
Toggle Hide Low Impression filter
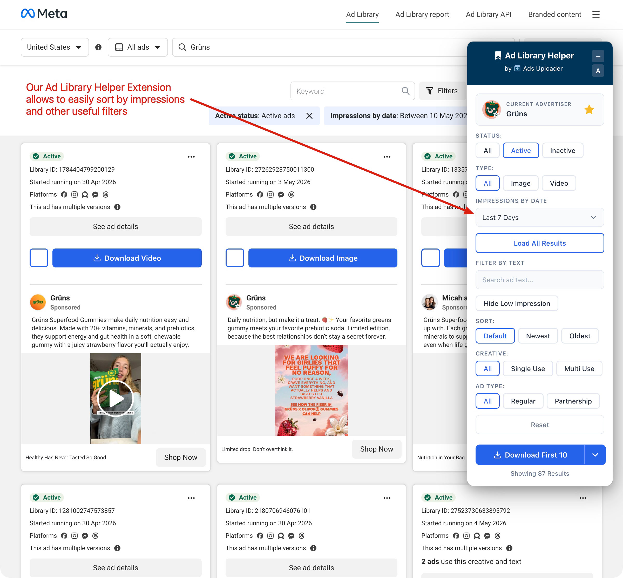click(x=517, y=303)
